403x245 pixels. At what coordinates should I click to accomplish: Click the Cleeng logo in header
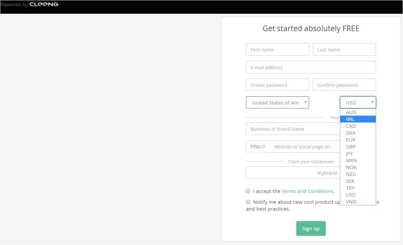(x=44, y=4)
